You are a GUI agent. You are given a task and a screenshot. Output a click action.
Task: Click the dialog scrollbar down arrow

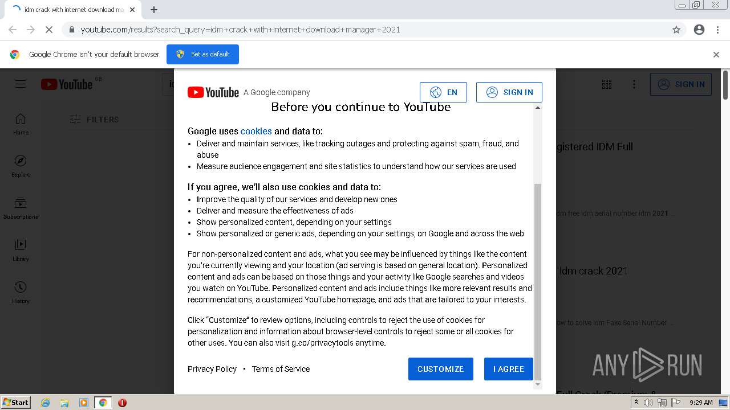tap(537, 385)
